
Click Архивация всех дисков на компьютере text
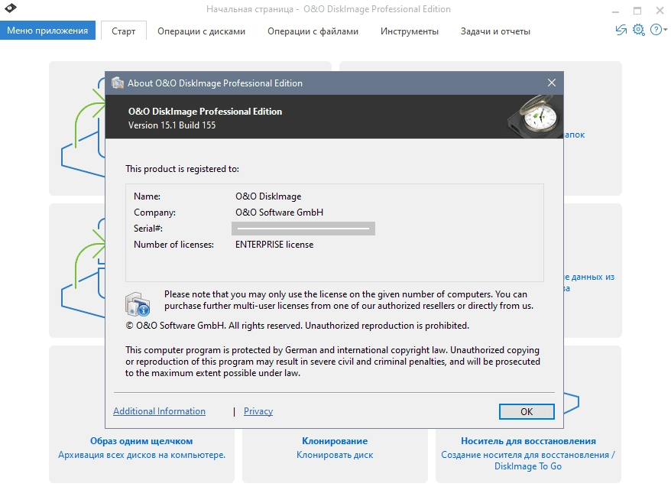141,455
